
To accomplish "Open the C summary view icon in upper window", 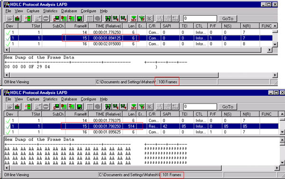I will pyautogui.click(x=57, y=19).
